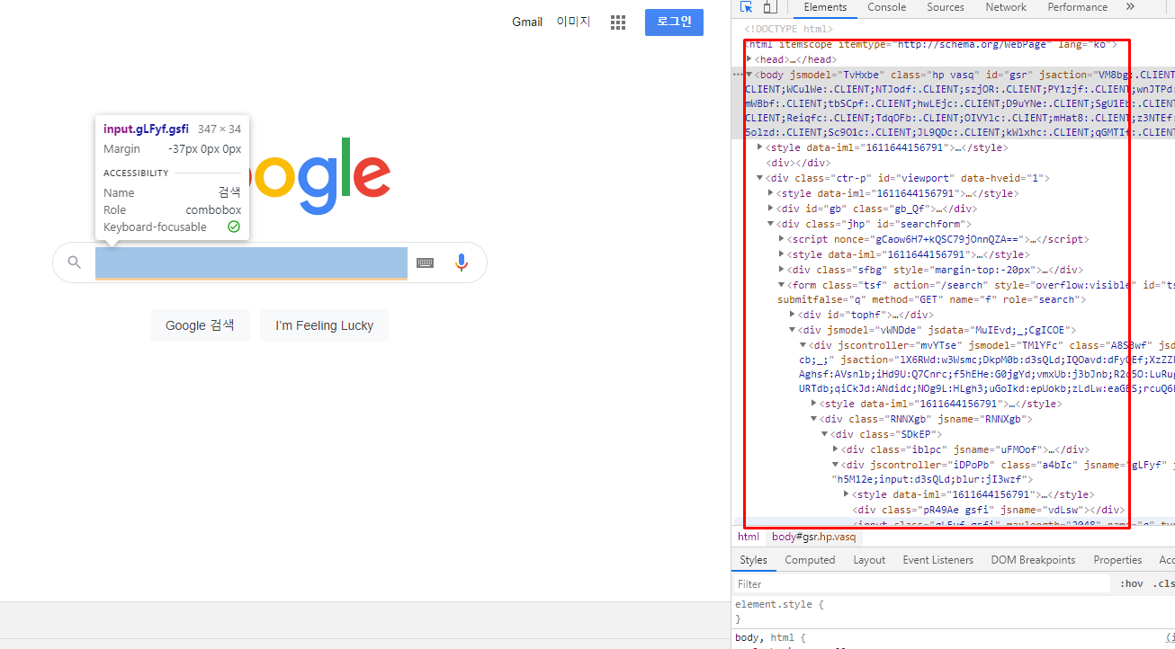Activate the inspect element picker icon in DevTools
Screen dimensions: 1175x649
click(747, 7)
